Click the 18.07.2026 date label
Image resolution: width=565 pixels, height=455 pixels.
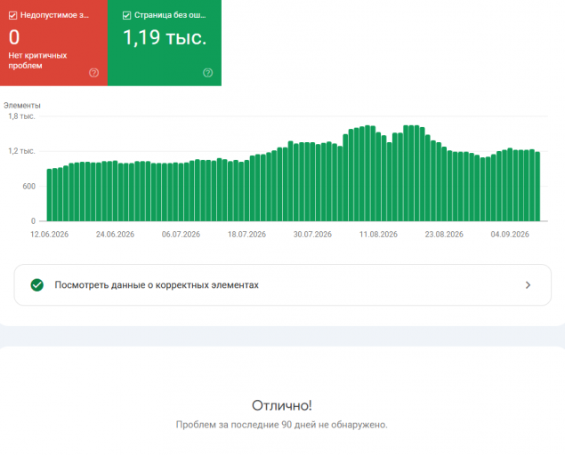pyautogui.click(x=246, y=235)
